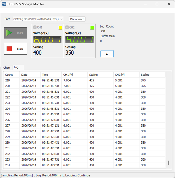The image size is (175, 178).
Task: Collapse panel with the up-triangle button
Action: pos(107,54)
